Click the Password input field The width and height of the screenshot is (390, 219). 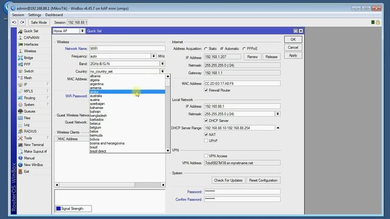click(242, 192)
